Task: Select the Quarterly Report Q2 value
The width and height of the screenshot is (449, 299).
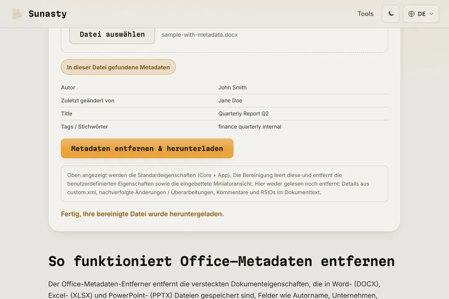Action: click(x=243, y=113)
